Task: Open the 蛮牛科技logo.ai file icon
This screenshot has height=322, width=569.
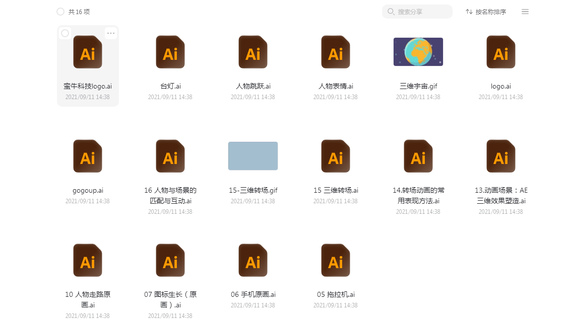Action: (88, 52)
